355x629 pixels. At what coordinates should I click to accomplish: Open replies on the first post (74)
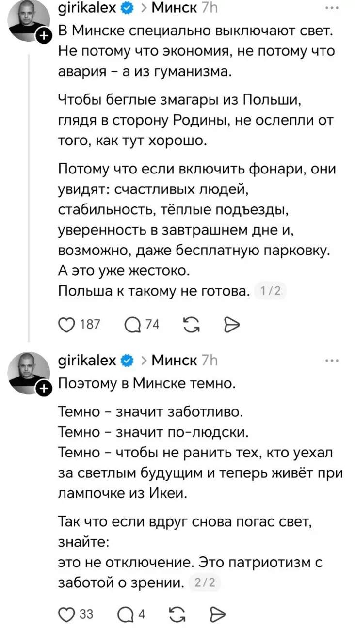[132, 325]
